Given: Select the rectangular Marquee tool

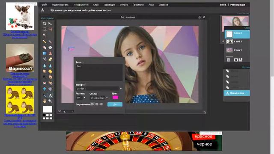Looking at the screenshot, I should point(45,29).
